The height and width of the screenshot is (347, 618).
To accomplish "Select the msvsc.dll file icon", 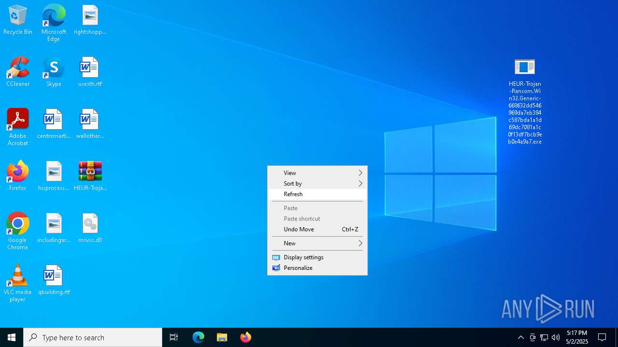I will point(90,228).
